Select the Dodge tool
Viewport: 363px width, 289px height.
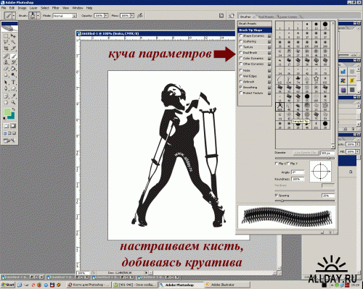pyautogui.click(x=13, y=75)
